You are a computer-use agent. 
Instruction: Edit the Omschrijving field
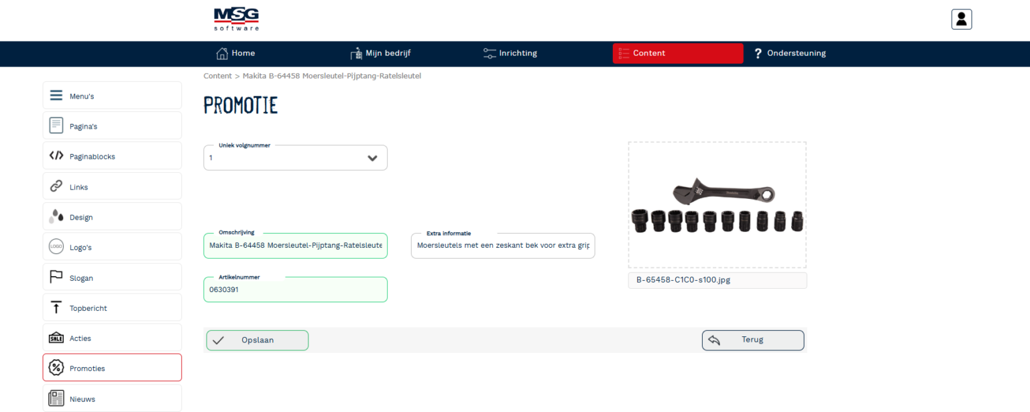(295, 245)
